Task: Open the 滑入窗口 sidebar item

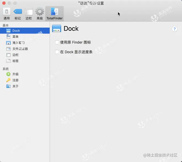Action: [x=25, y=43]
